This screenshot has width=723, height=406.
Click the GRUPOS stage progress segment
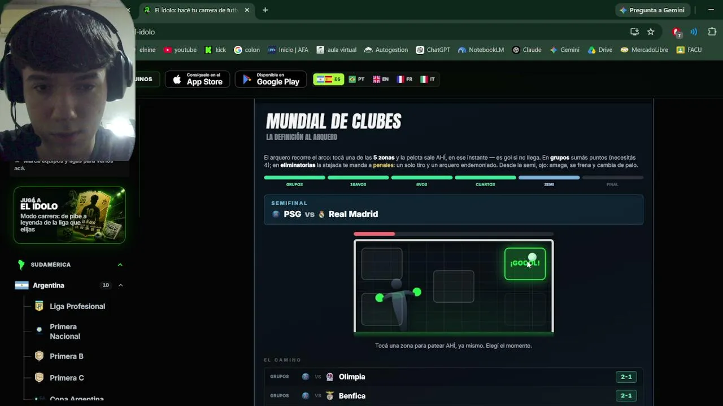(x=294, y=178)
